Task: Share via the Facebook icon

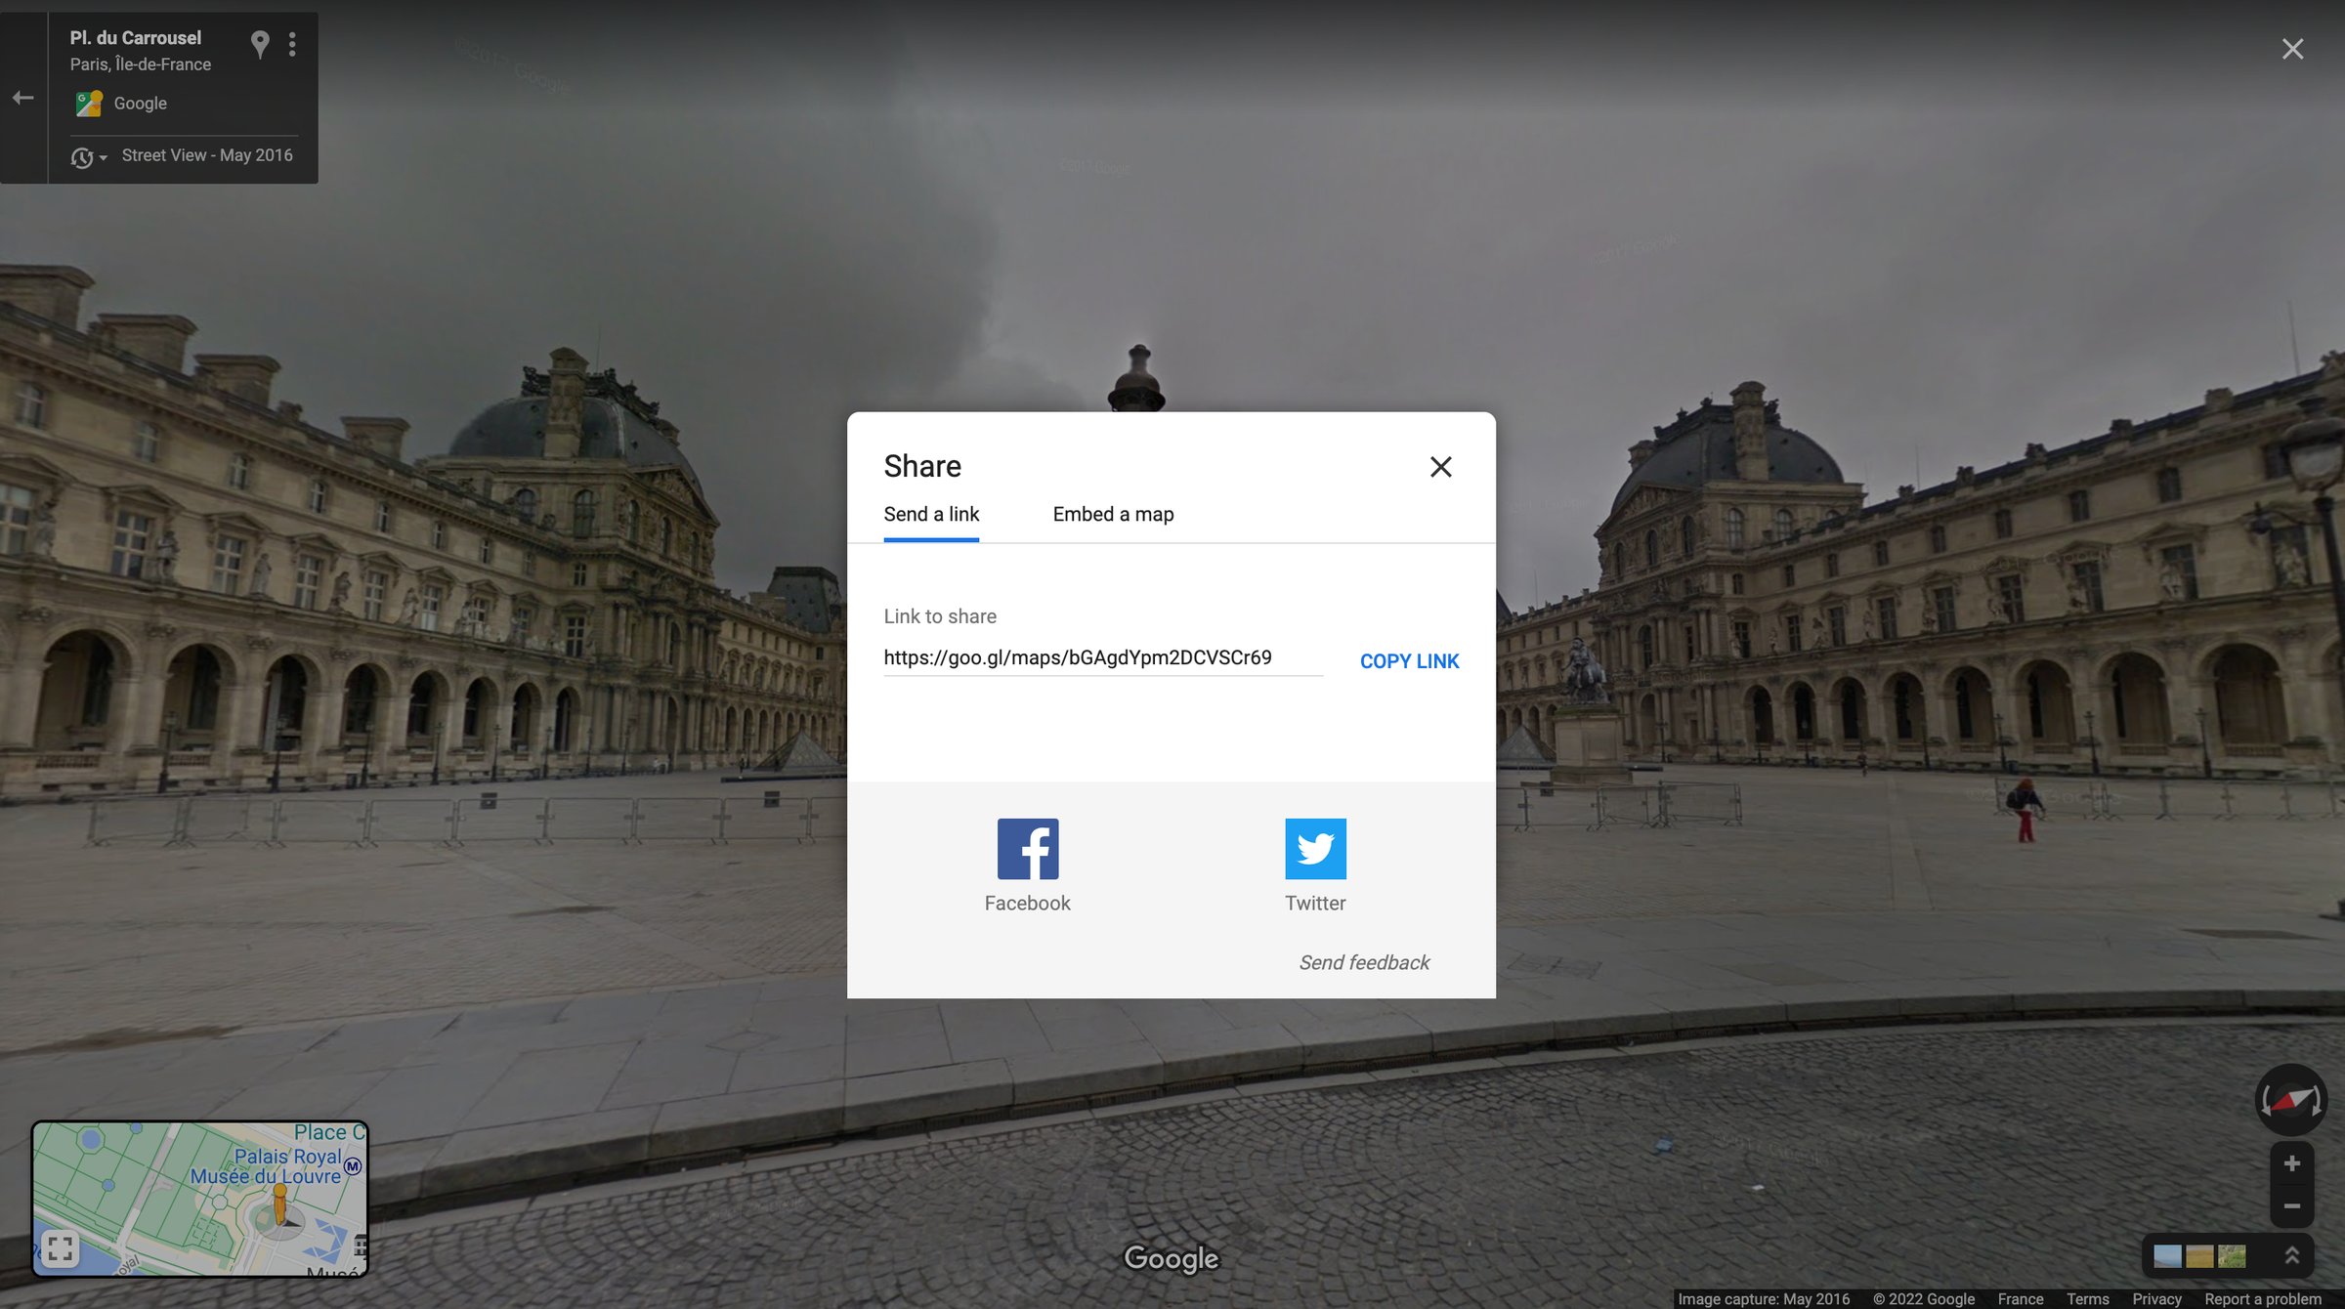Action: coord(1028,849)
